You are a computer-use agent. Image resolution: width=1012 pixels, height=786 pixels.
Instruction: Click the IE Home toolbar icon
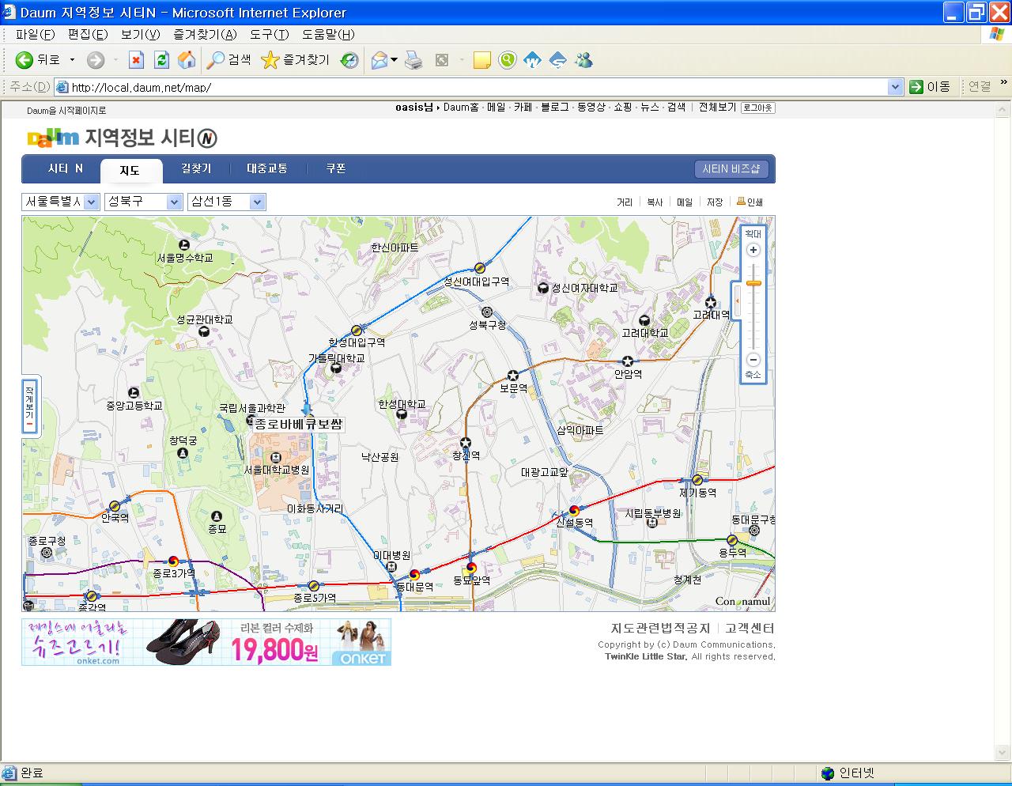point(187,60)
